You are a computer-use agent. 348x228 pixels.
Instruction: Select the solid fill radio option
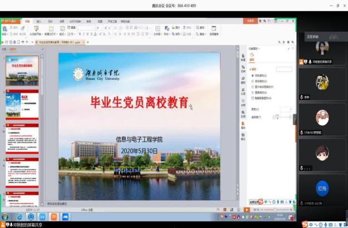click(252, 75)
